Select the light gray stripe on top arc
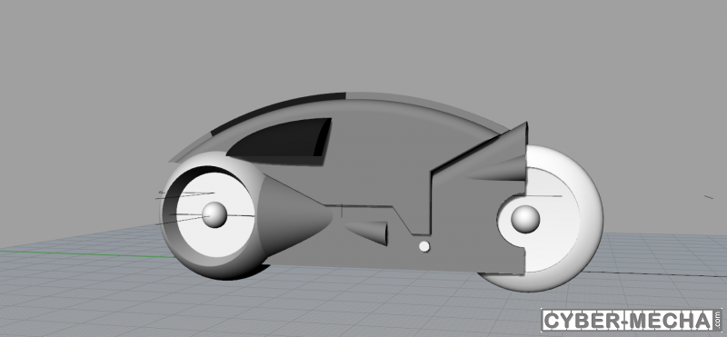Viewport: 727px width, 337px height. (x=426, y=106)
